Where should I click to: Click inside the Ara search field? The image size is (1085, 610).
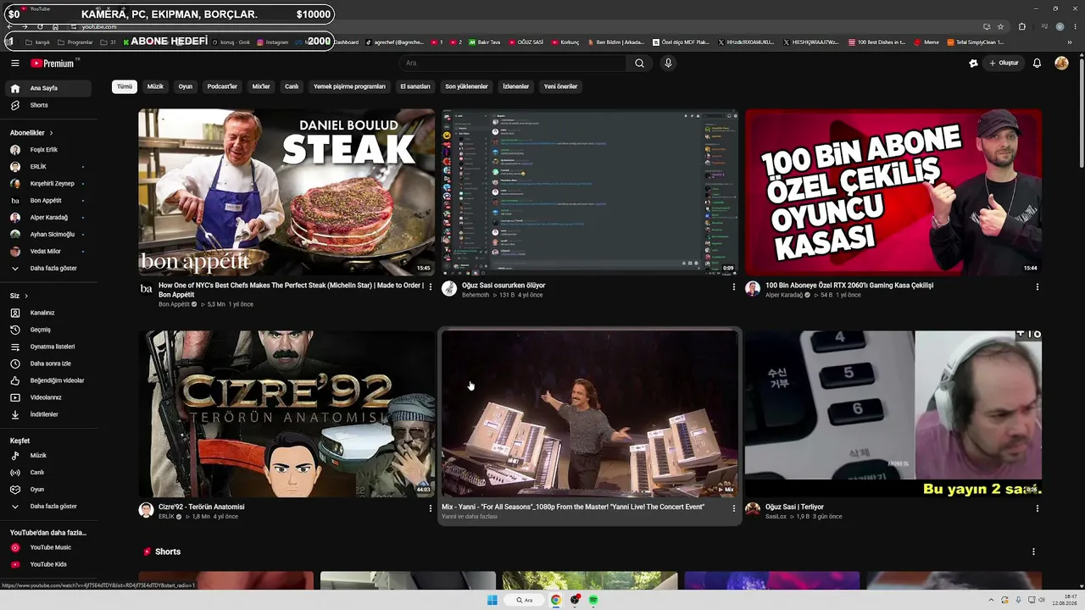[x=513, y=63]
